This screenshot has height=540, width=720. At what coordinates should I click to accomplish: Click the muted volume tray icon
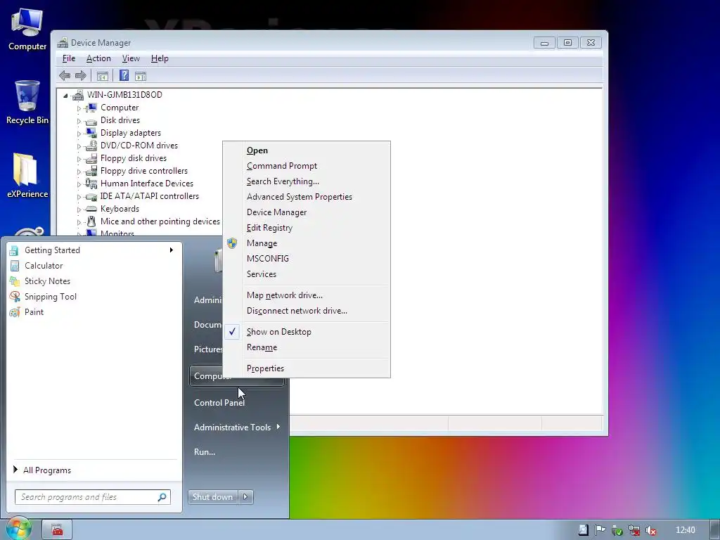(x=650, y=530)
